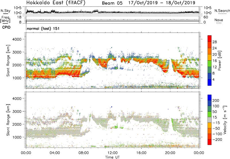Click the 17/Oct/2019 – 18/Oct/2019 date range
The image size is (230, 159).
click(162, 3)
